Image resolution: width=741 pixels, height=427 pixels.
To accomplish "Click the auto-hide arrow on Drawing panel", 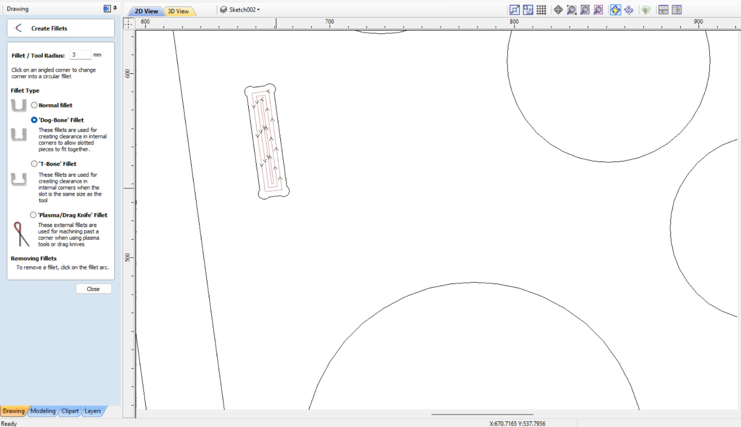I will (107, 8).
